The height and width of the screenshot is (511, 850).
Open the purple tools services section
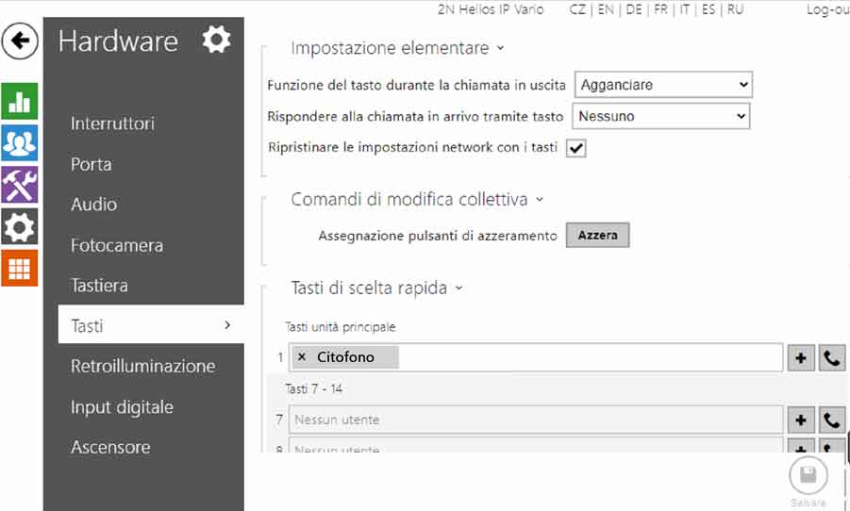pyautogui.click(x=20, y=185)
